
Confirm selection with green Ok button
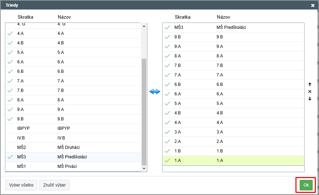[306, 185]
